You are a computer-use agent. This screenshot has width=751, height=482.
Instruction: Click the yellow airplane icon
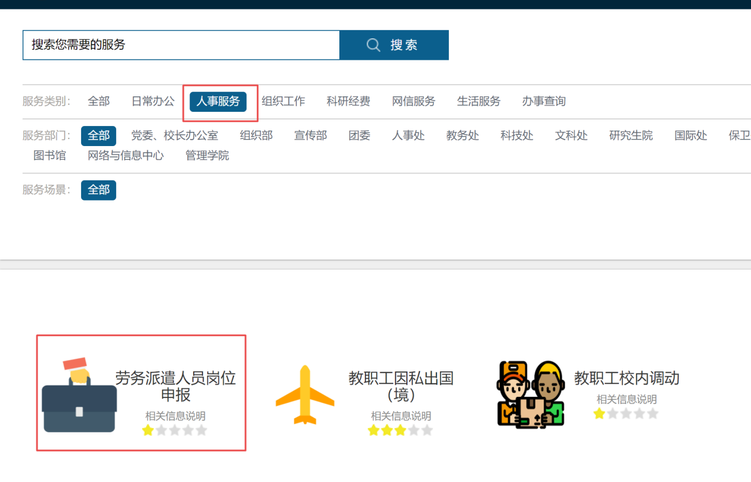click(x=305, y=395)
